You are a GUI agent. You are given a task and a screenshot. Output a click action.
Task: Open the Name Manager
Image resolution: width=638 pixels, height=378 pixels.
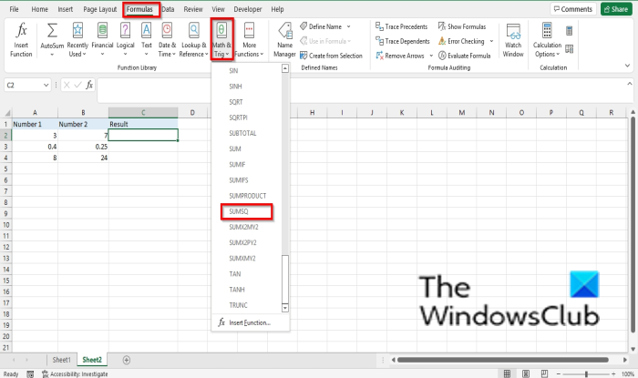284,40
